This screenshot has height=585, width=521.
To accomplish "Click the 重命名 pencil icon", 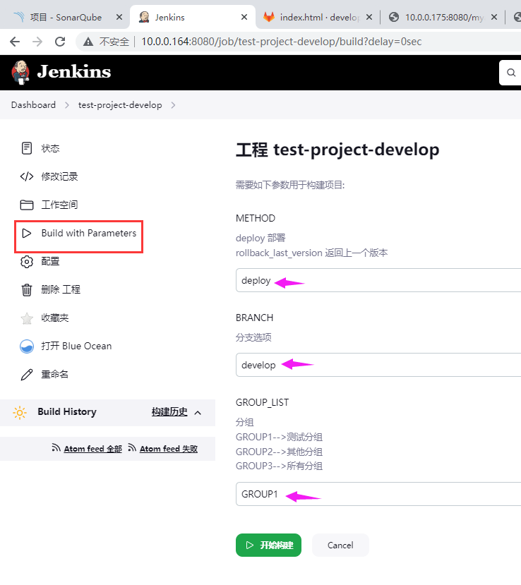I will pyautogui.click(x=27, y=375).
